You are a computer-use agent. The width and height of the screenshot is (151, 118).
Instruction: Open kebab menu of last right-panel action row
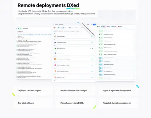[133, 78]
